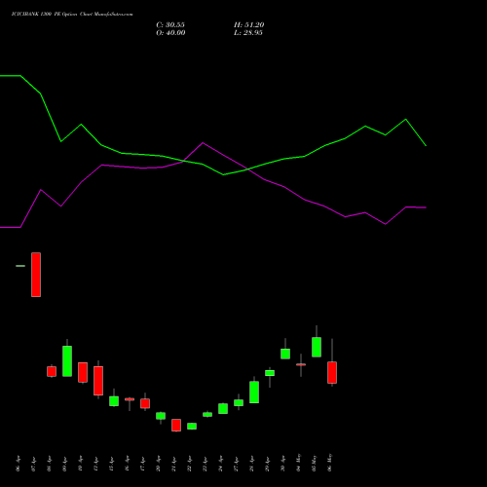
Task: Click the chart title text at top-left
Action: pos(72,15)
